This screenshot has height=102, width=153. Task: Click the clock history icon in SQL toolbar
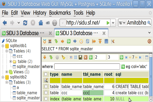click(81, 41)
